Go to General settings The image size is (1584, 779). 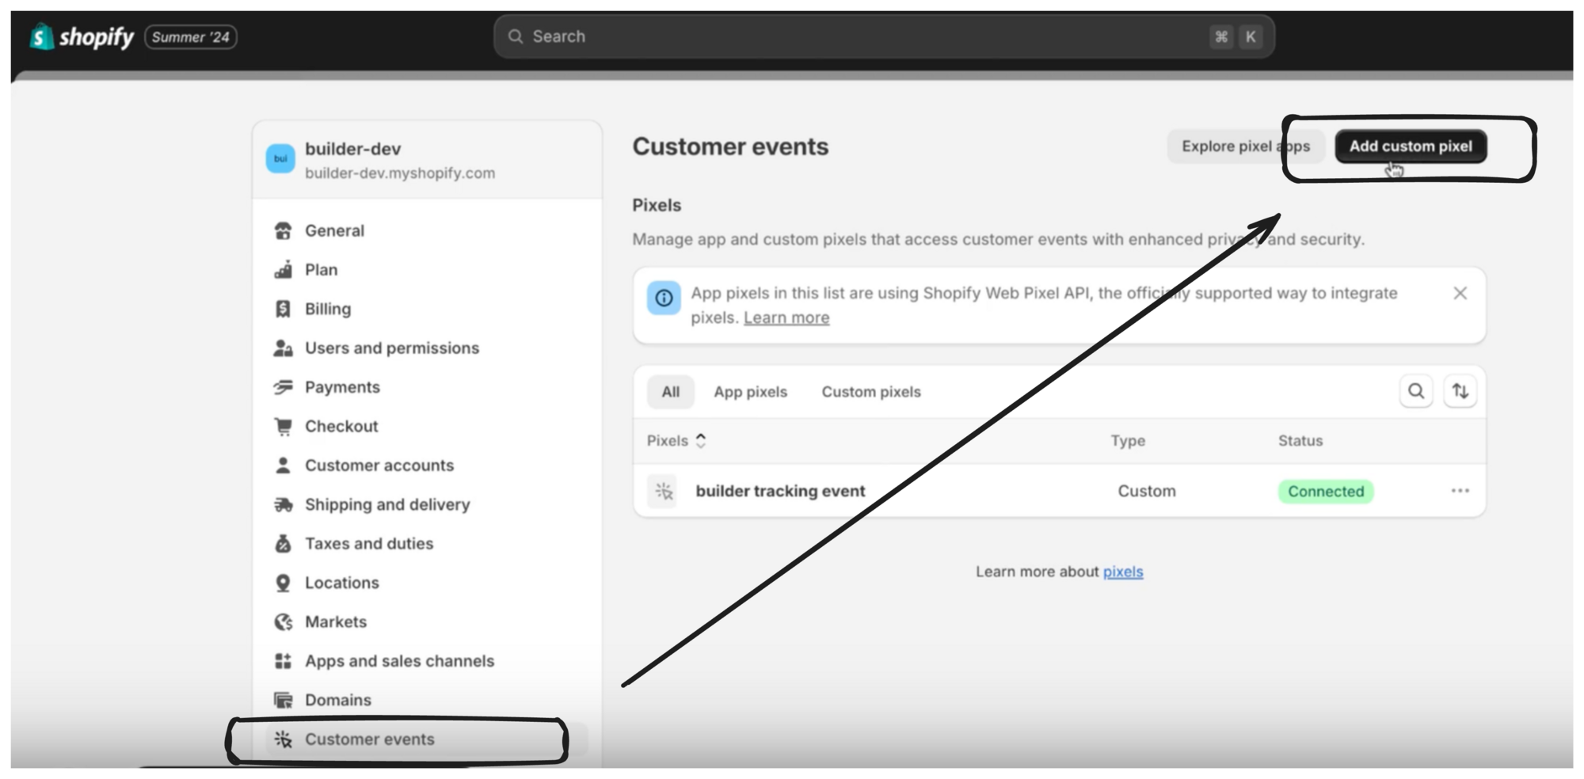(334, 230)
